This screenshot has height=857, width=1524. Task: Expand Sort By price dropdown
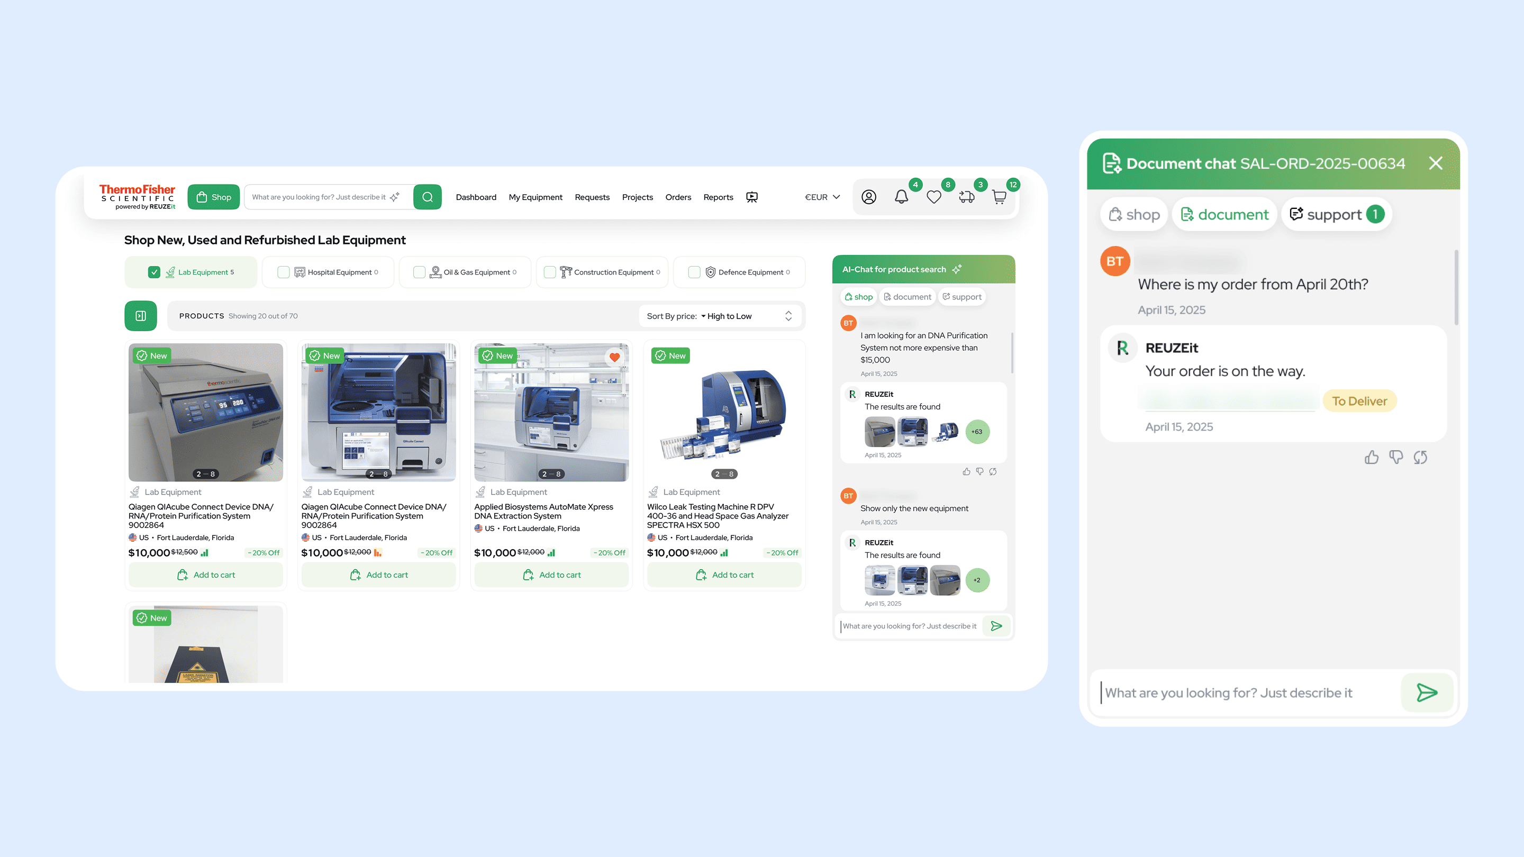(x=726, y=316)
